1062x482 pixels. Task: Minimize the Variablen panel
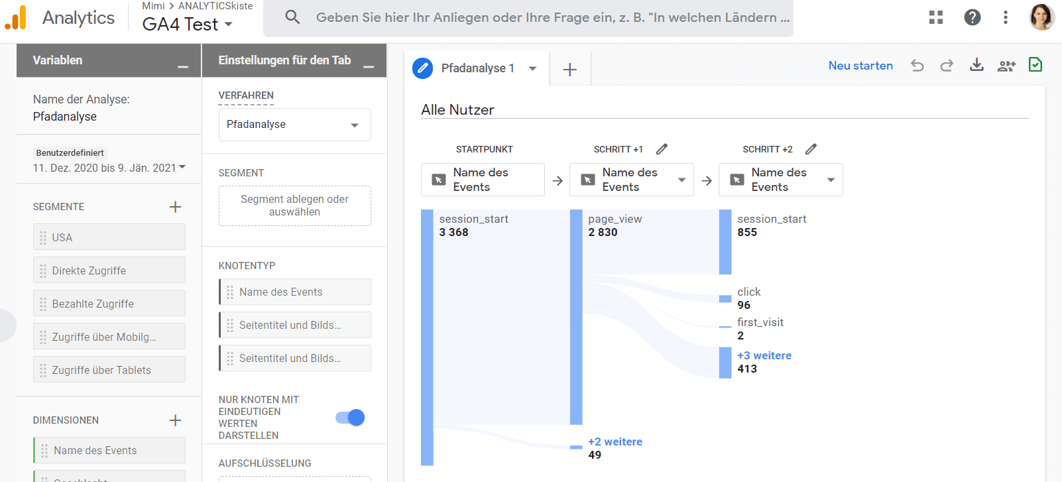tap(183, 66)
